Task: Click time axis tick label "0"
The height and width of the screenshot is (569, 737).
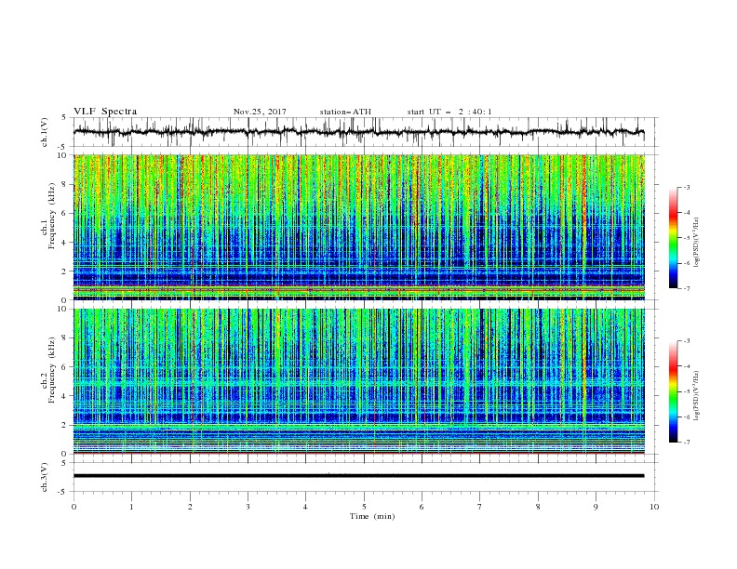Action: coord(74,507)
